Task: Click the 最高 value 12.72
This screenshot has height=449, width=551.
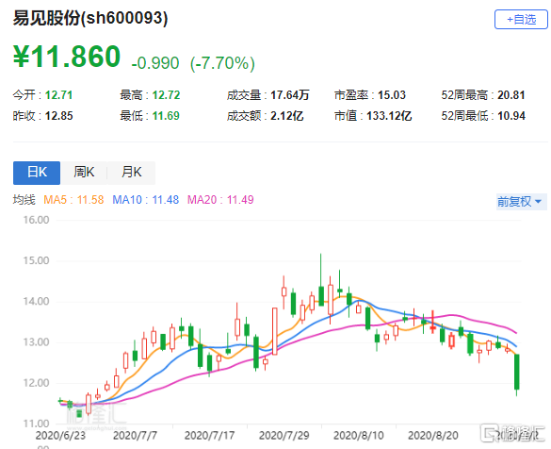Action: point(166,95)
